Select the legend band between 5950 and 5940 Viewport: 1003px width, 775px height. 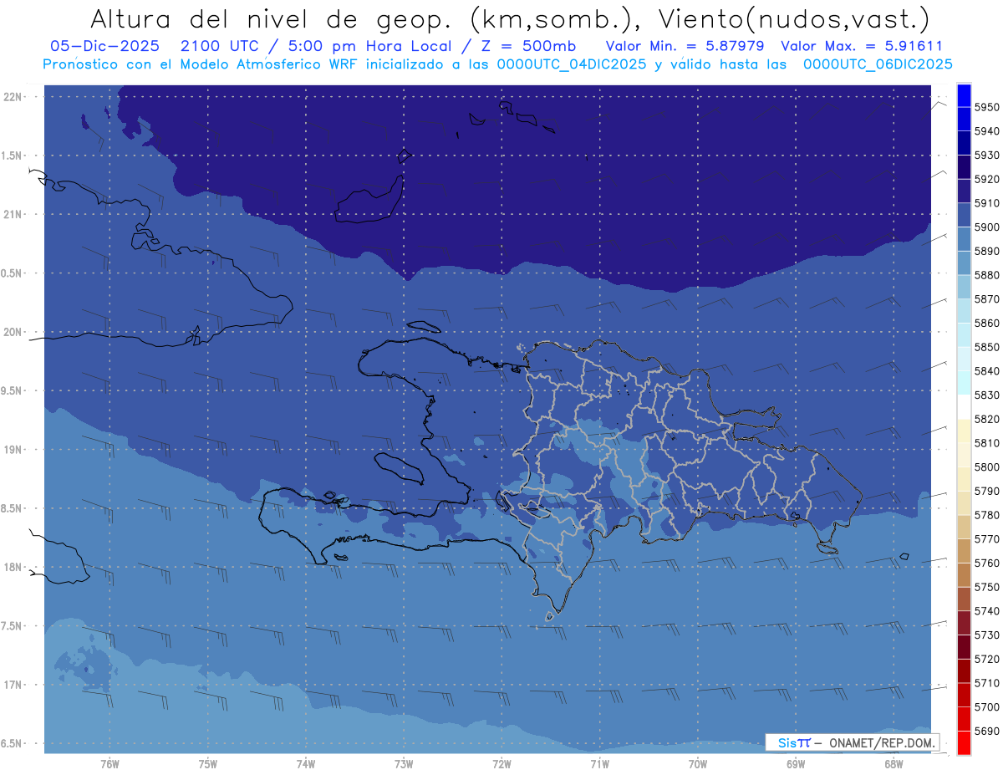964,119
